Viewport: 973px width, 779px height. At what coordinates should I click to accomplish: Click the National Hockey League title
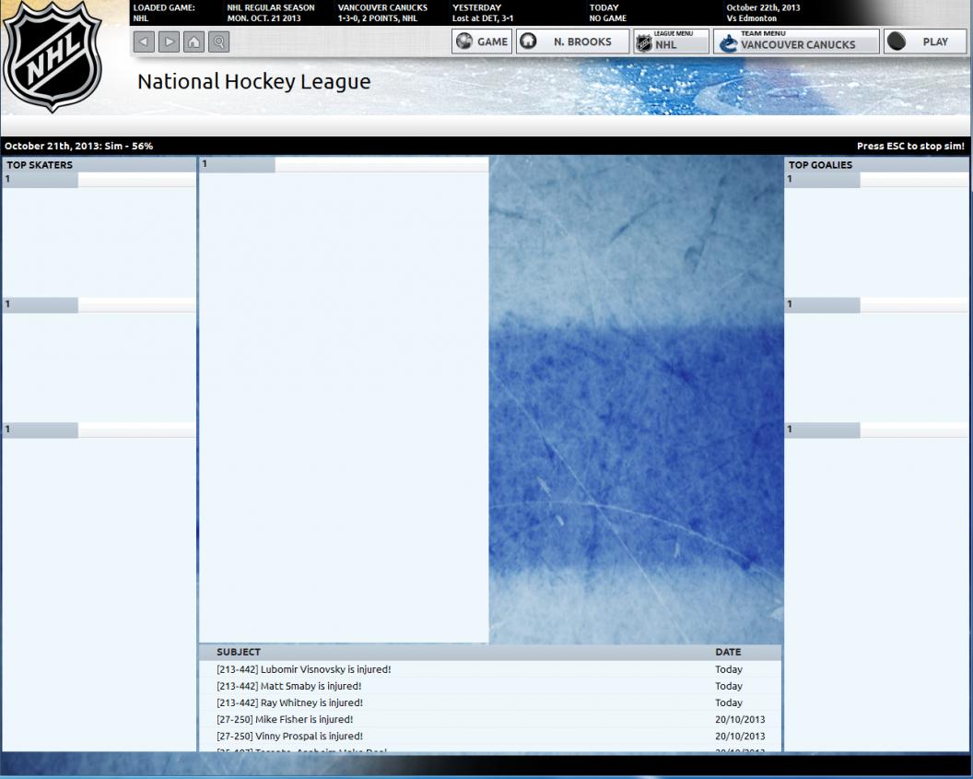[x=253, y=81]
